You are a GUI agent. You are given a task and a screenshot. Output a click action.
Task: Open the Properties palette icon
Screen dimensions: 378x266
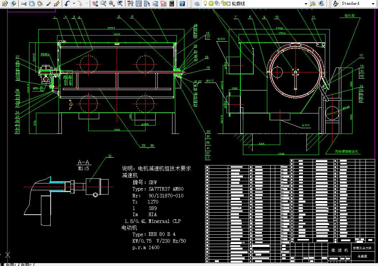coord(130,3)
